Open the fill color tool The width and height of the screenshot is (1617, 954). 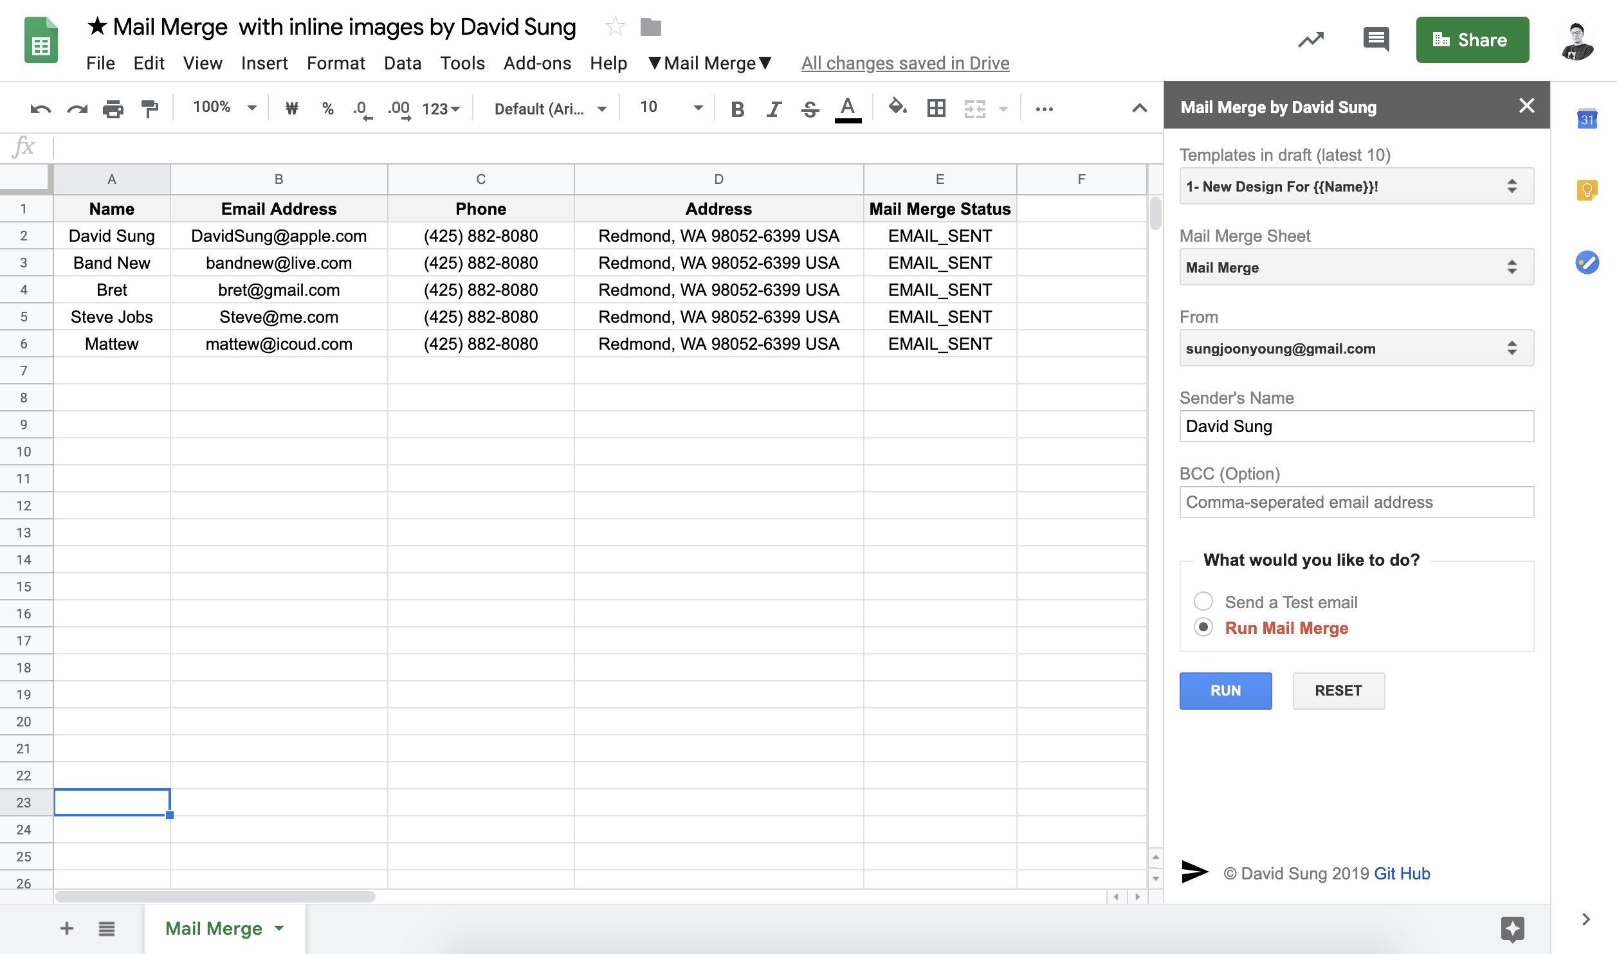(x=898, y=107)
